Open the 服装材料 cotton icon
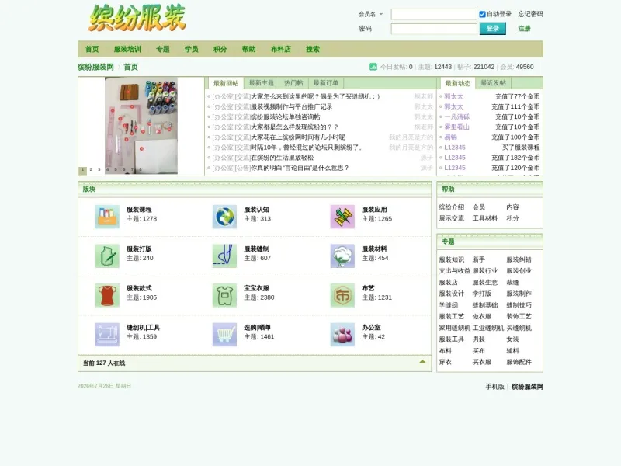Image resolution: width=621 pixels, height=466 pixels. pos(342,256)
